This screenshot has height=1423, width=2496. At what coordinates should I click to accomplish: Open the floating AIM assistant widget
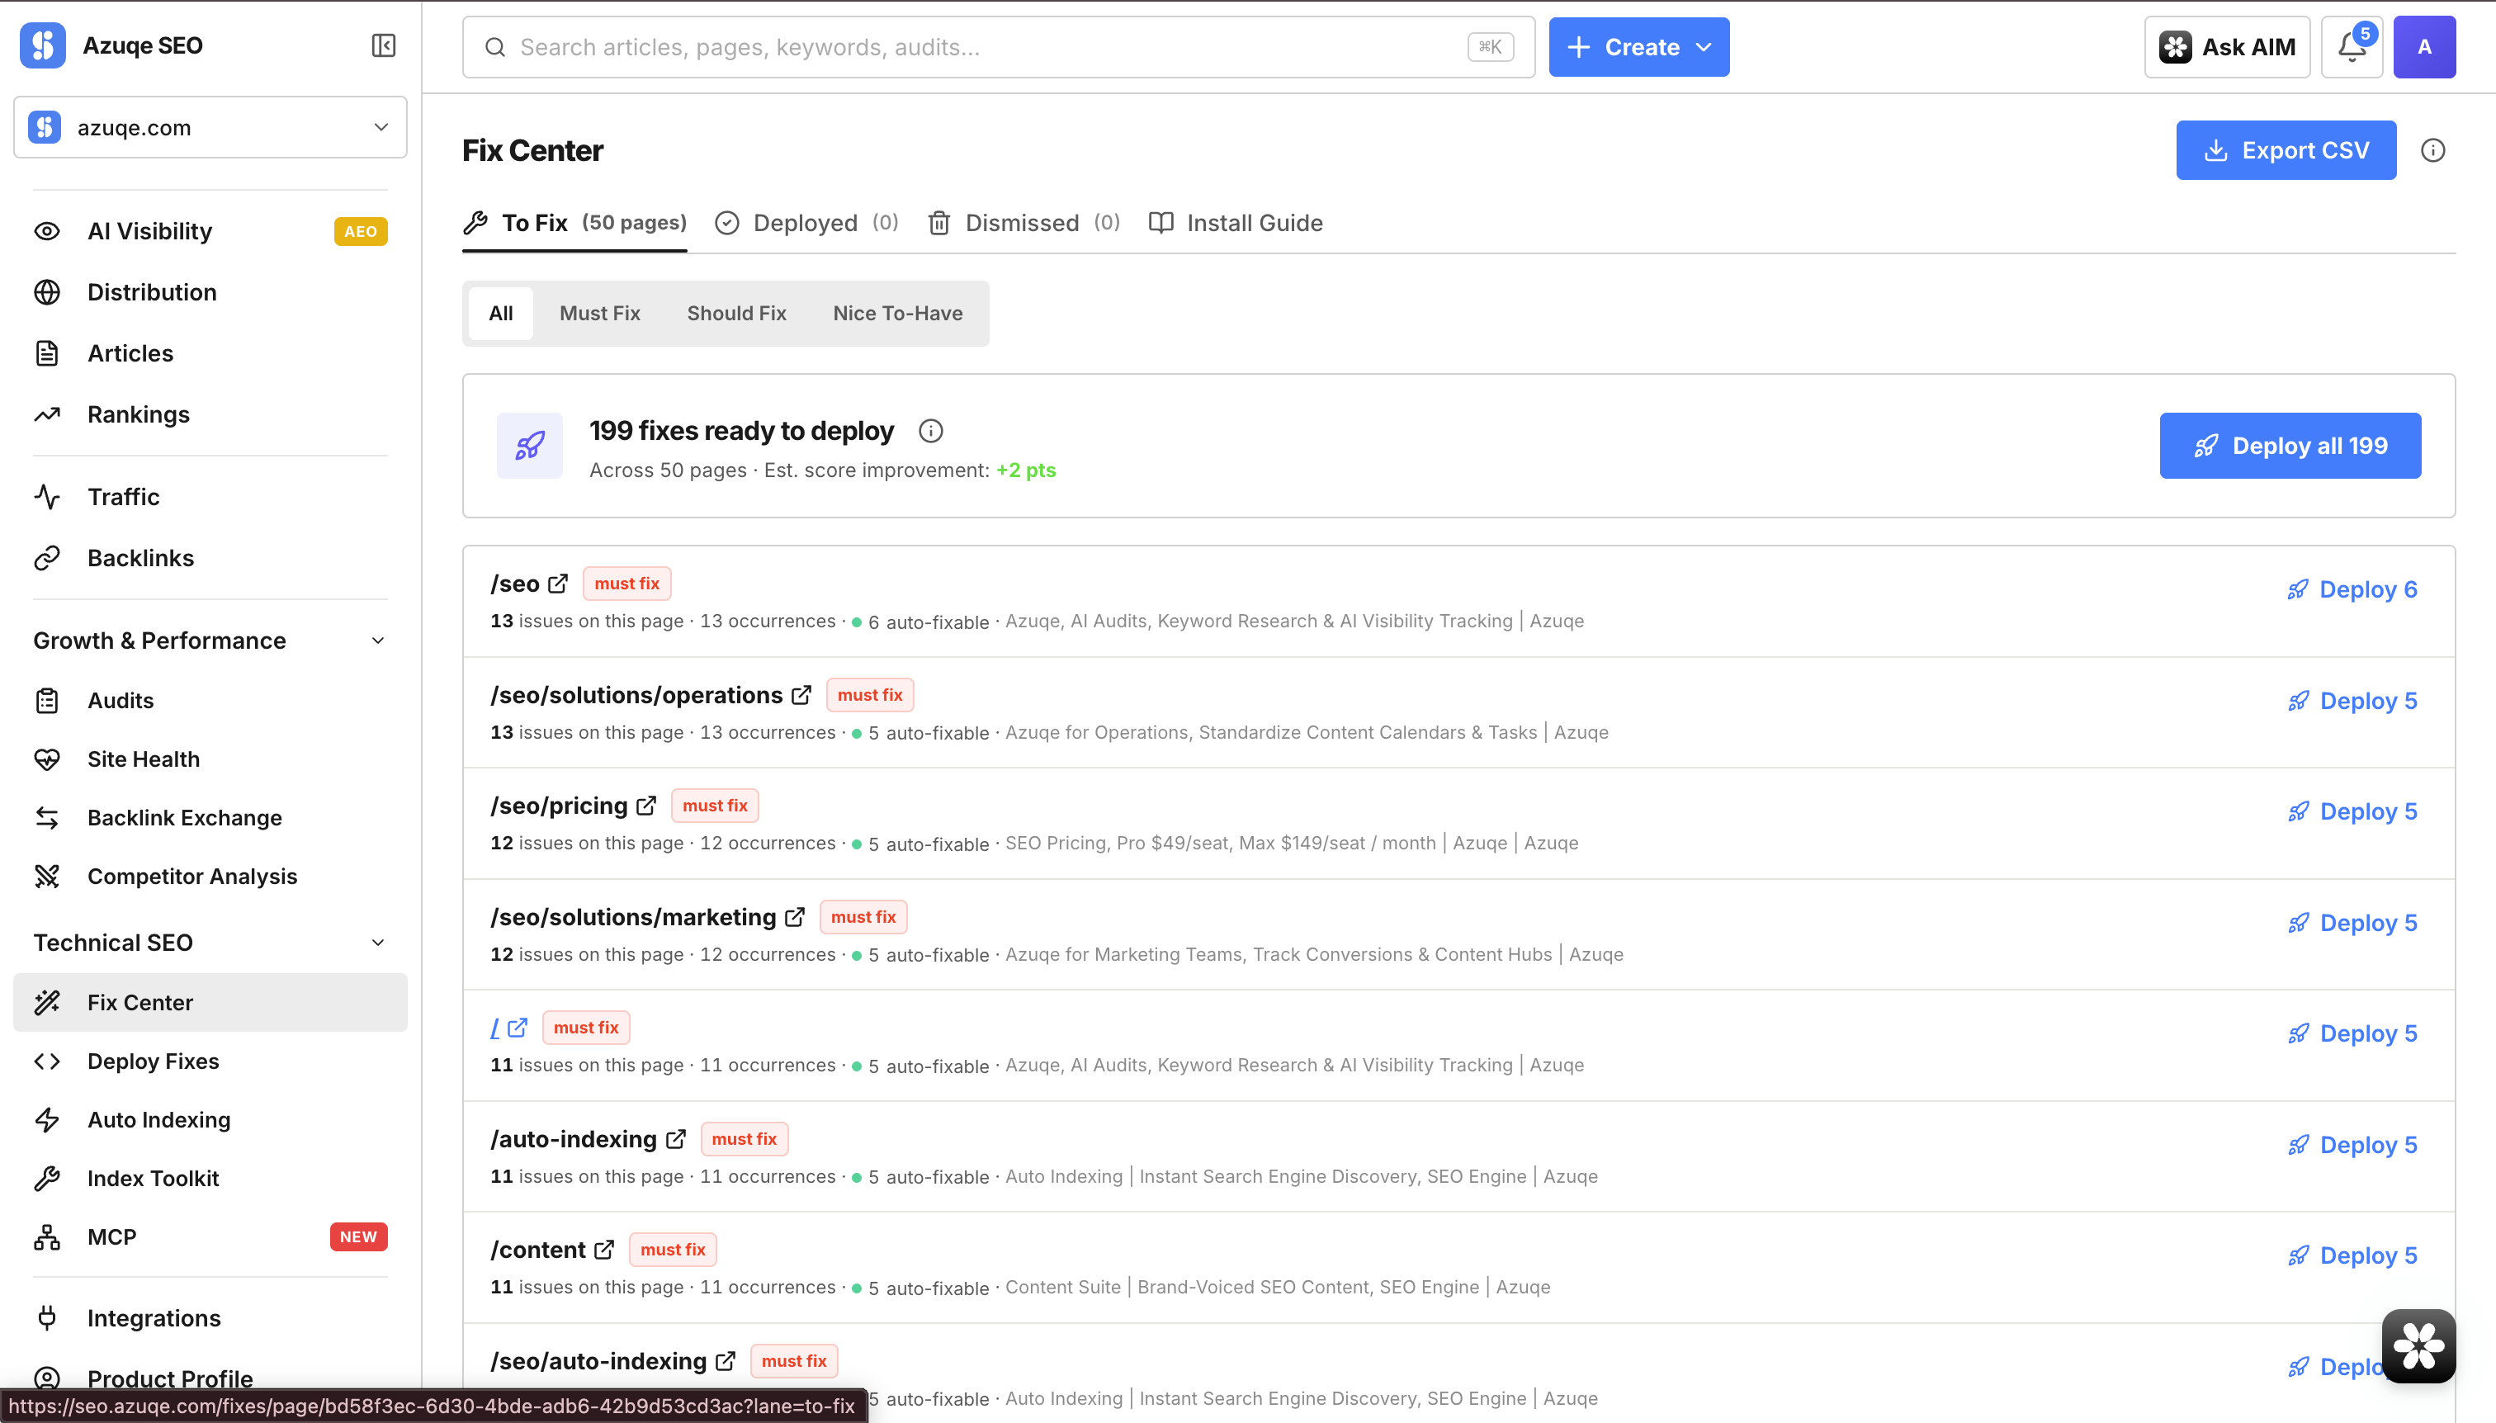[x=2418, y=1345]
